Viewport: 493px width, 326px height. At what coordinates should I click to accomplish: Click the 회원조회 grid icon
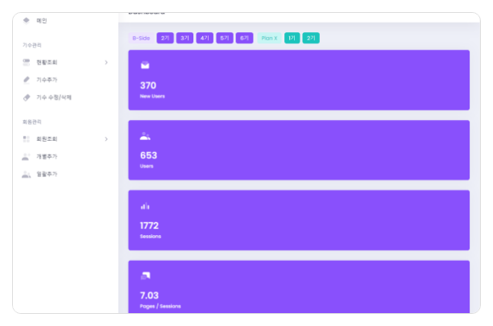point(27,139)
